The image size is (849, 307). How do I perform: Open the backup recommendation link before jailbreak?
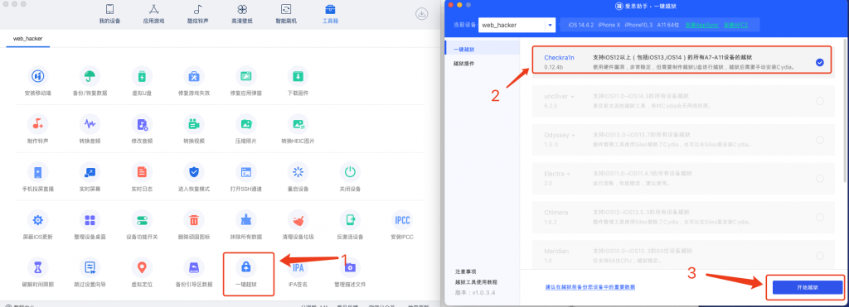point(590,287)
